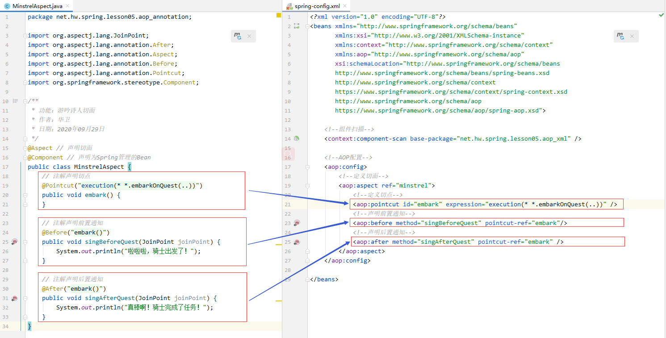Load Maven changes in MinstrelAspect.java editor
Screen dimensions: 666x338
(x=238, y=36)
